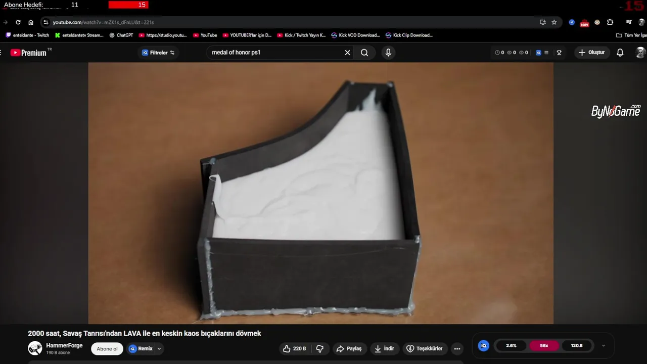Click the 56x vidIQ stat pill
Image resolution: width=647 pixels, height=364 pixels.
(544, 346)
